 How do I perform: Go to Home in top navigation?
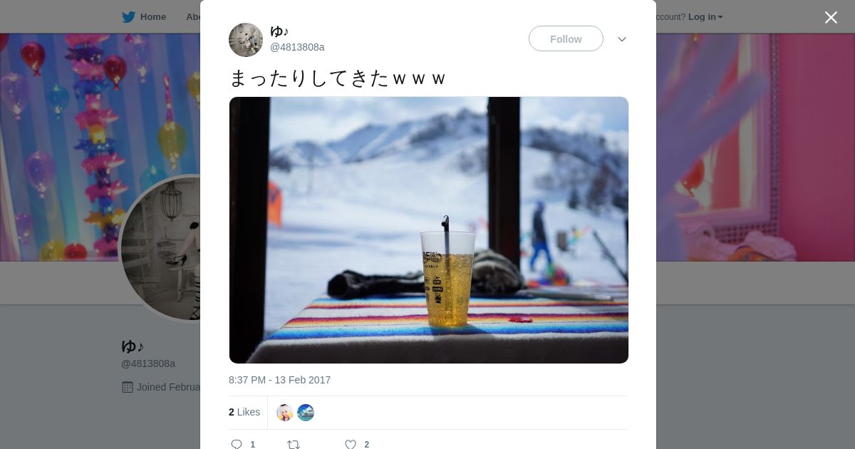click(152, 17)
